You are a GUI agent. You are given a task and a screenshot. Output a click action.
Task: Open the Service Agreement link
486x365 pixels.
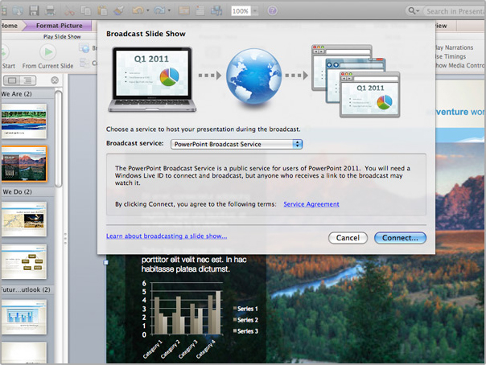pyautogui.click(x=311, y=204)
